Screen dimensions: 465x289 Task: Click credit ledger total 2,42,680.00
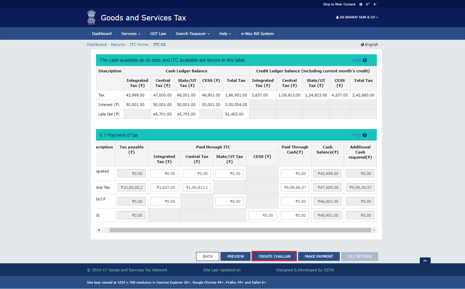coord(363,95)
